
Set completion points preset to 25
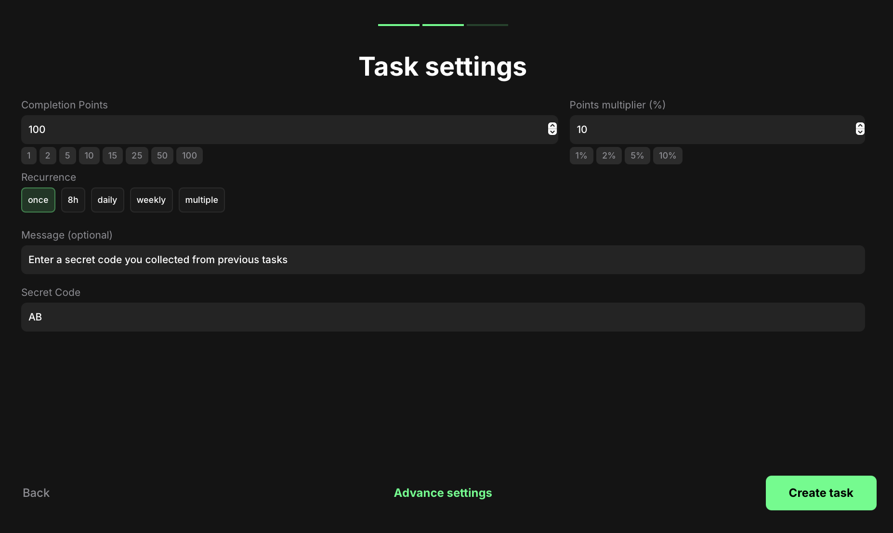click(137, 156)
